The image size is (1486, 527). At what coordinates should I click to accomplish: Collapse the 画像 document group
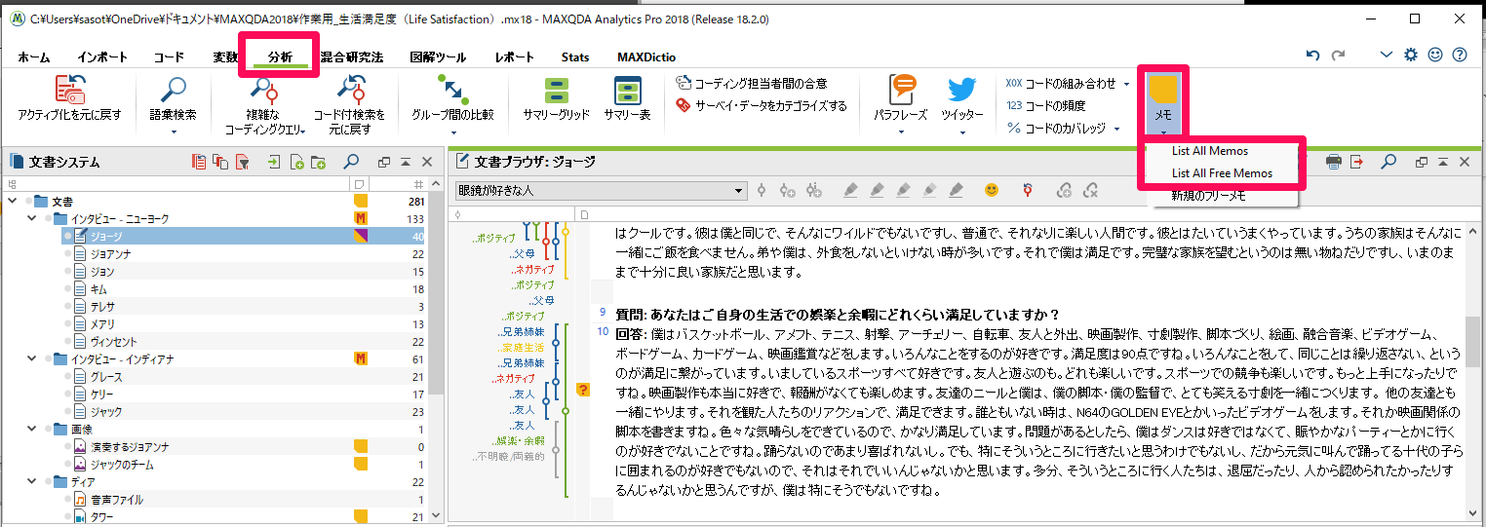(x=32, y=430)
